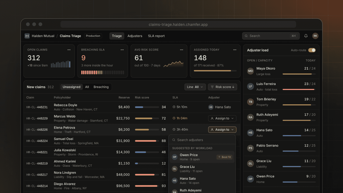Image resolution: width=343 pixels, height=193 pixels.
Task: Click claim ID HM-CL-448224
Action: [37, 141]
